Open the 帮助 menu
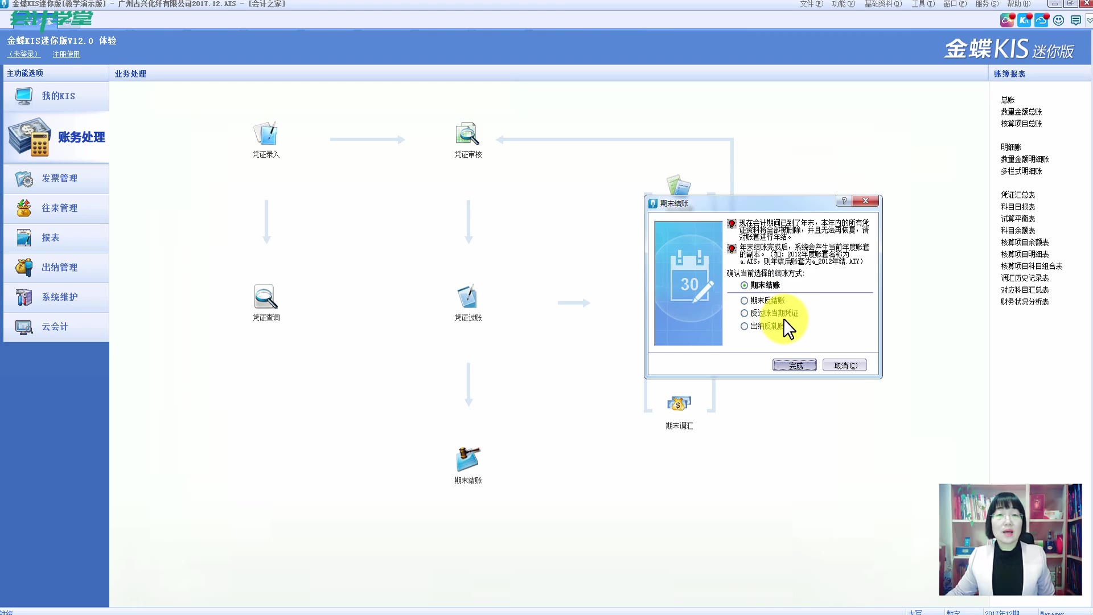This screenshot has width=1093, height=615. 1018,4
